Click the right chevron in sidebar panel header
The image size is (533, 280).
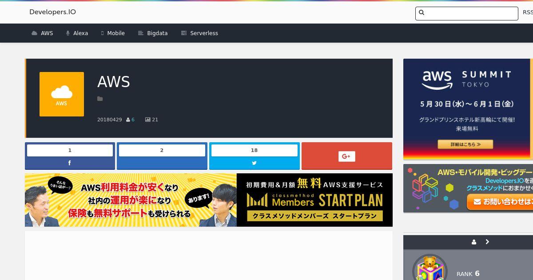pyautogui.click(x=487, y=242)
